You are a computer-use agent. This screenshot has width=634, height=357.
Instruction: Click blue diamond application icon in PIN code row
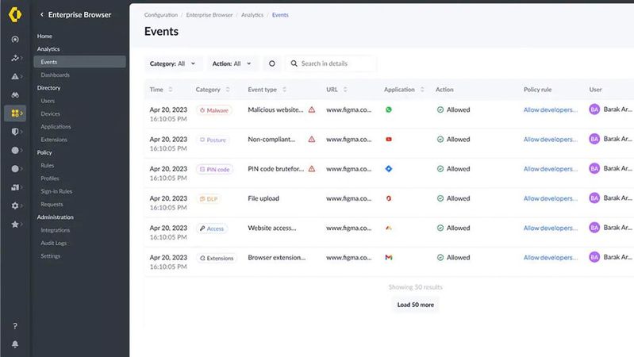(389, 169)
